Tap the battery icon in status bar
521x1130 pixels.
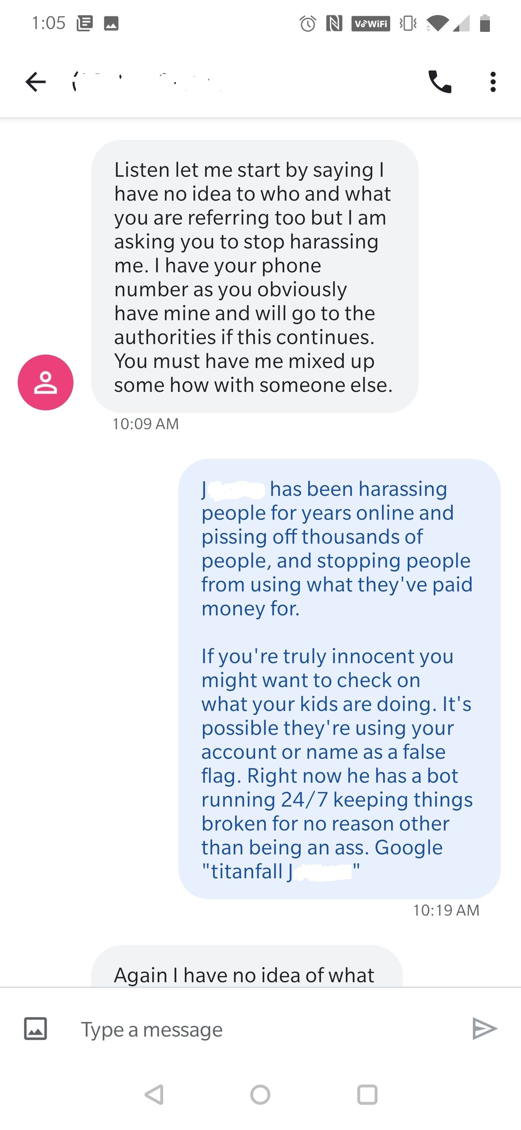[484, 23]
